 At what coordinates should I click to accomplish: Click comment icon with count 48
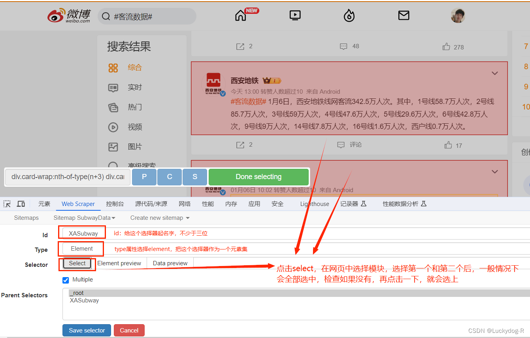(343, 47)
